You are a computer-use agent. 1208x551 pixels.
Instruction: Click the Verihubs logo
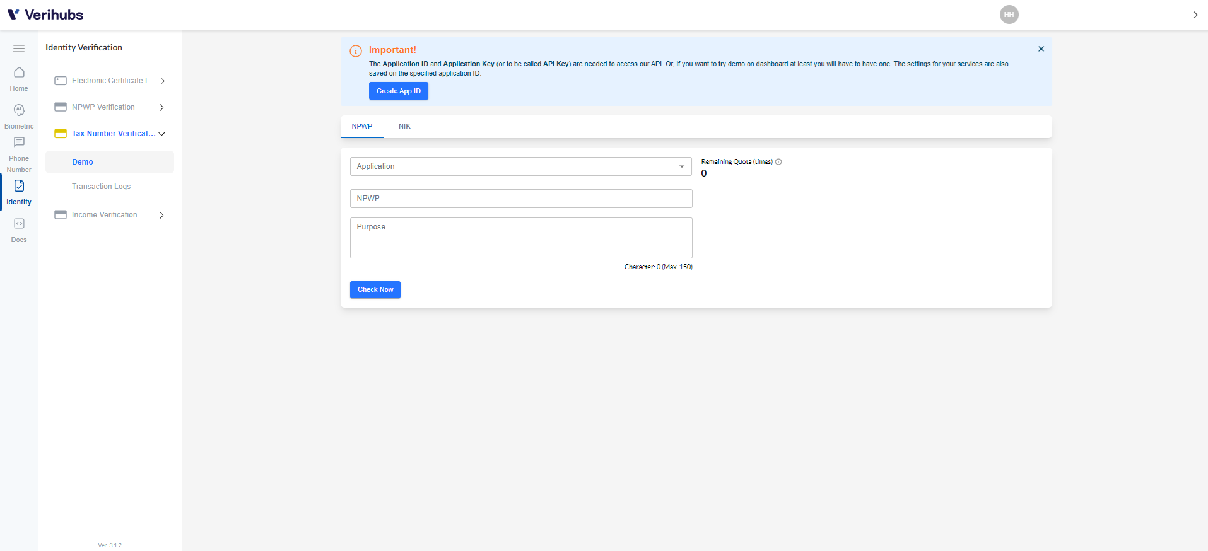click(45, 14)
